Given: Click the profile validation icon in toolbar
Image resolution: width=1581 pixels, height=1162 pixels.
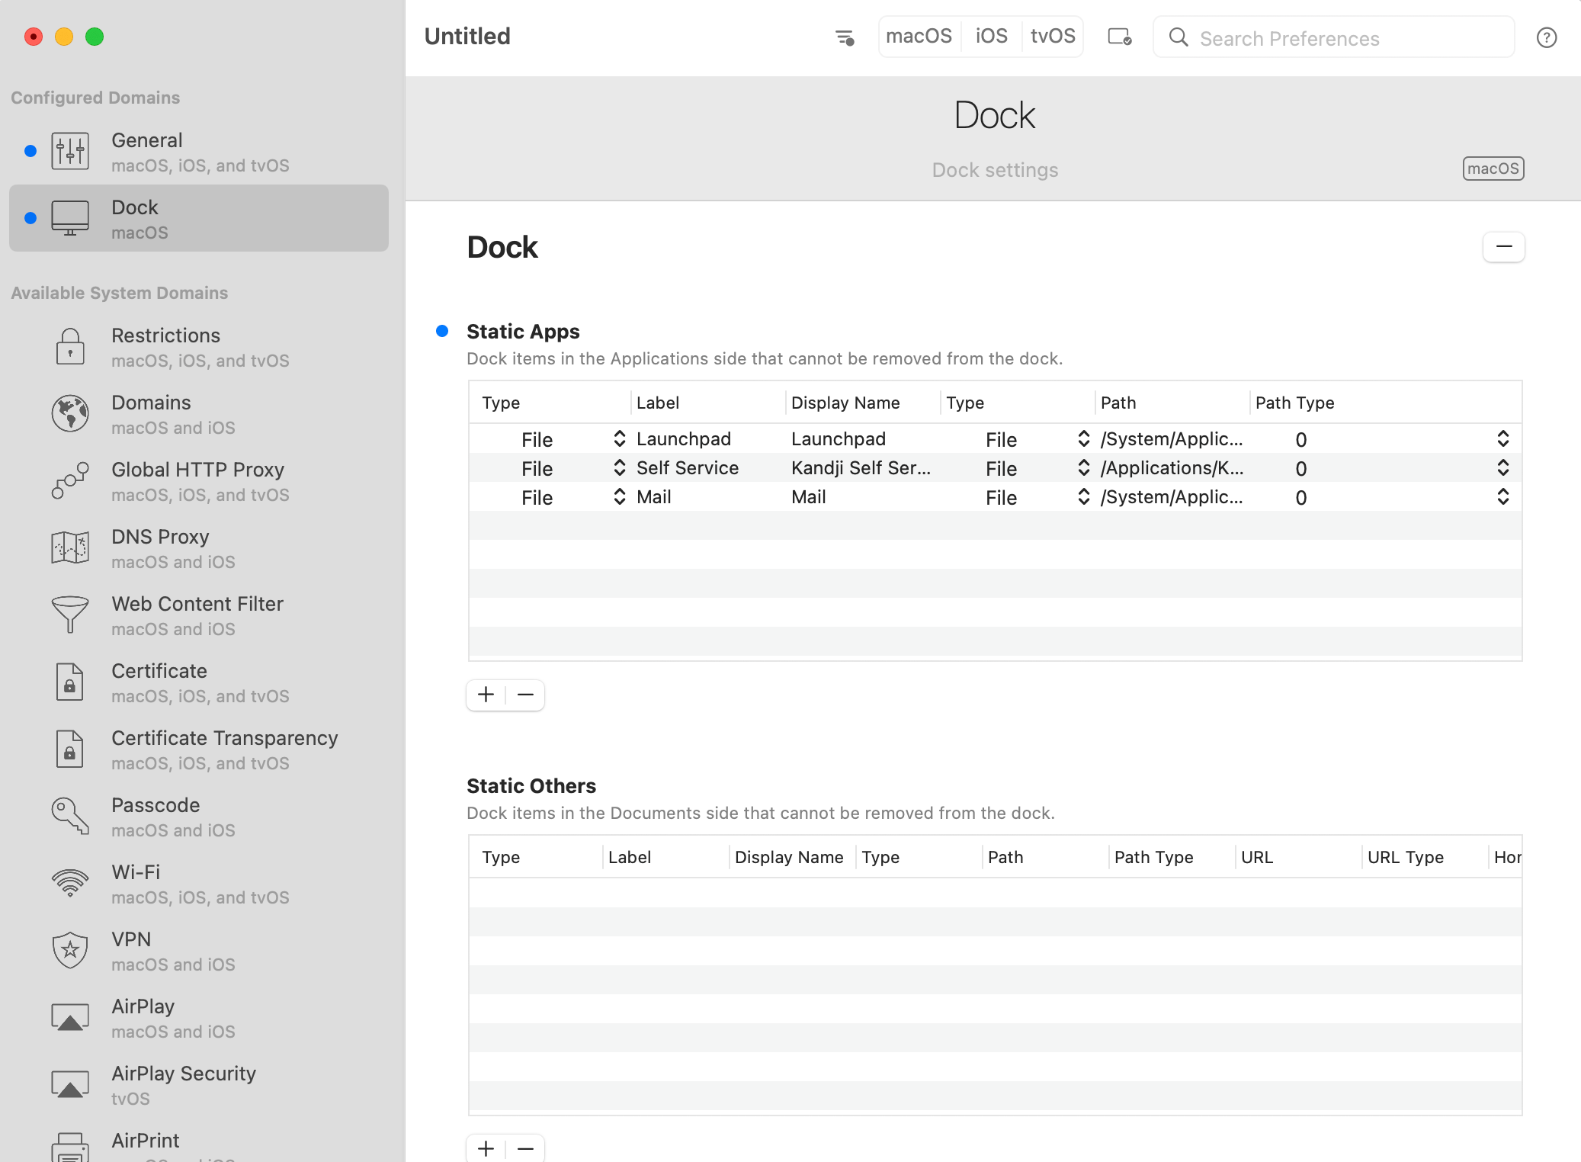Looking at the screenshot, I should (x=1120, y=37).
